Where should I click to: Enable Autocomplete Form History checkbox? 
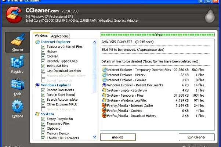point(43,76)
